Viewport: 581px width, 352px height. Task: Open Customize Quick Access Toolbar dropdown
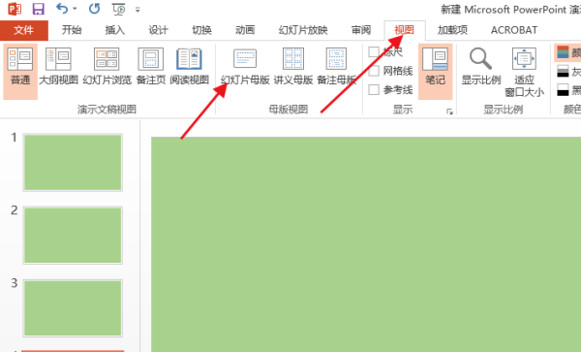138,10
